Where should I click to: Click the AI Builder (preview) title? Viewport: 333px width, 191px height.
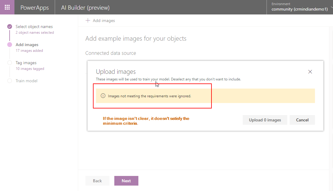click(85, 8)
